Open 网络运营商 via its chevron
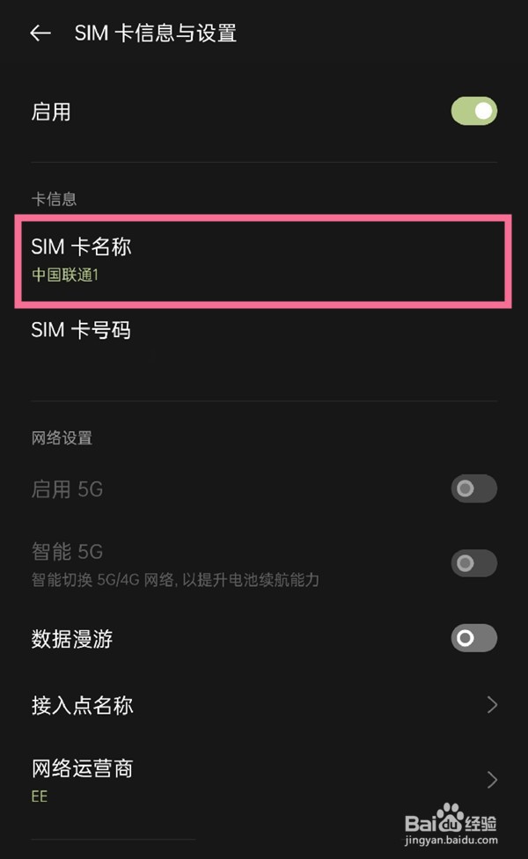 coord(493,778)
